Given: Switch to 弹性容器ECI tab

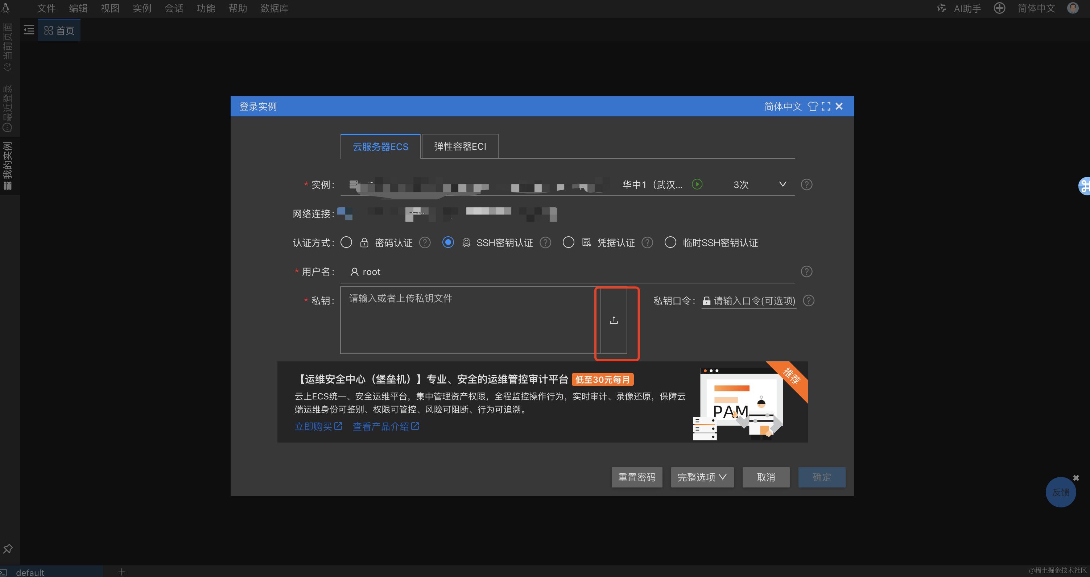Looking at the screenshot, I should click(x=459, y=146).
